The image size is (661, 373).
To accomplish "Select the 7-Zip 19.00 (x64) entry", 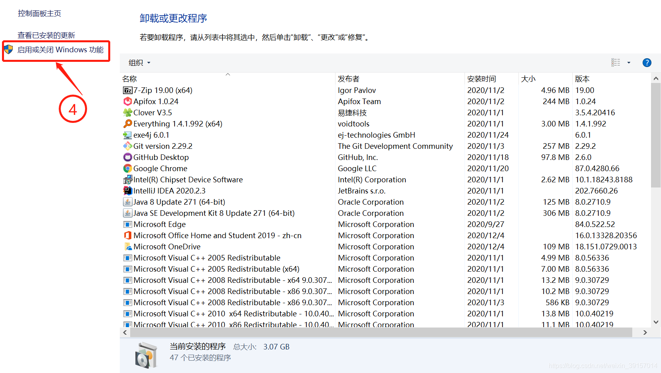I will click(163, 90).
